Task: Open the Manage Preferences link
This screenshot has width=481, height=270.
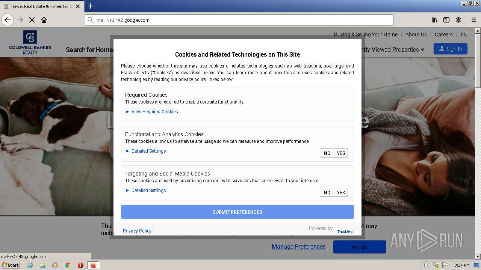Action: [x=299, y=246]
